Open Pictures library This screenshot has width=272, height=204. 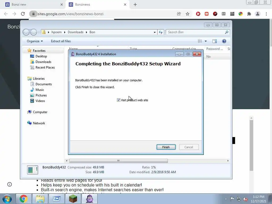point(41,95)
